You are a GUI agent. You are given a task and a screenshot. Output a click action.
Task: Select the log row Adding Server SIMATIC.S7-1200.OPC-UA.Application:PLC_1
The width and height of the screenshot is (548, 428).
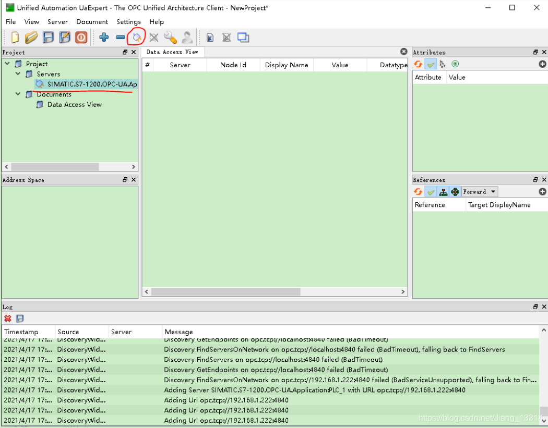tap(271, 390)
